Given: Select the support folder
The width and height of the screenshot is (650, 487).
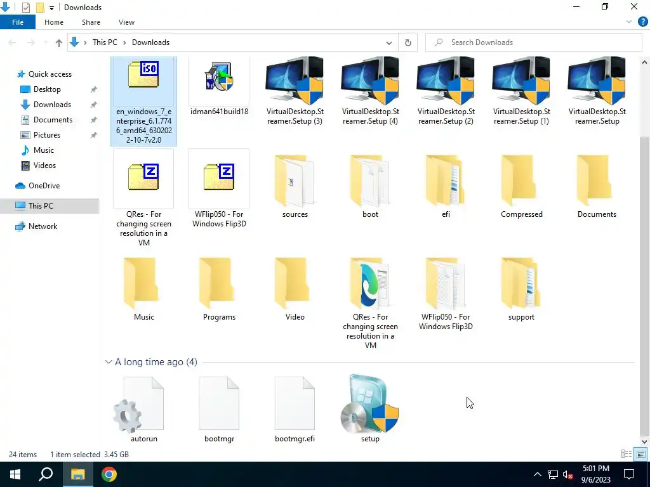Looking at the screenshot, I should (x=521, y=289).
